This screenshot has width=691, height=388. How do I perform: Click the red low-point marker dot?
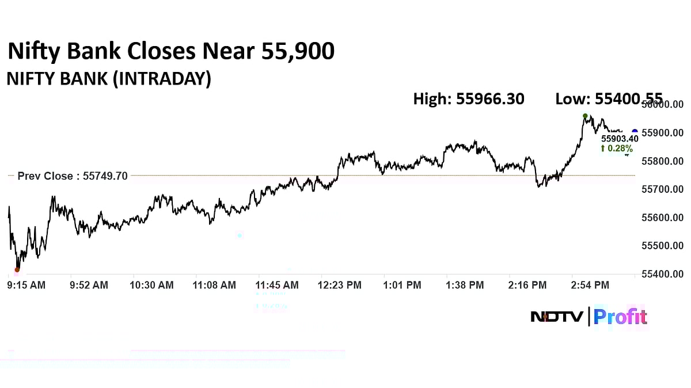[x=17, y=269]
